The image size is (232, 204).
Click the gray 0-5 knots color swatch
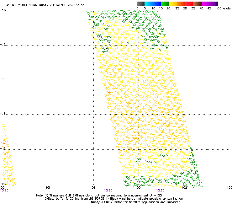tap(140, 4)
